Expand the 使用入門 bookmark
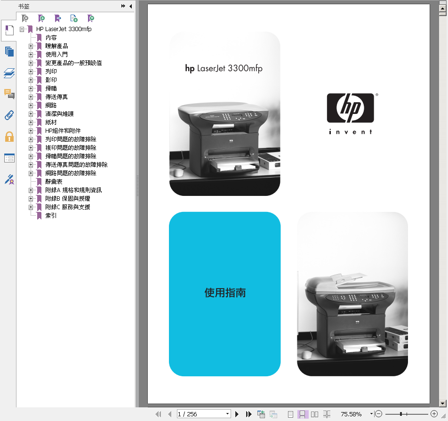The height and width of the screenshot is (421, 448). 31,54
